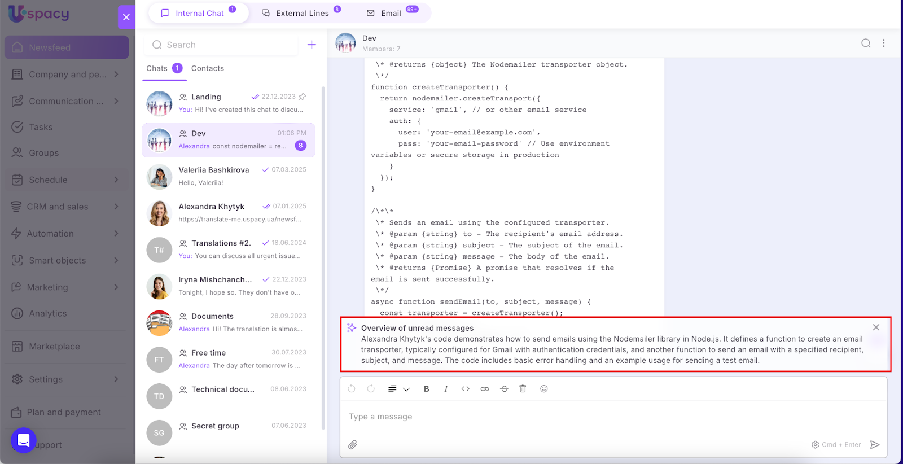This screenshot has height=464, width=903.
Task: Apply italic formatting in message editor
Action: coord(446,389)
